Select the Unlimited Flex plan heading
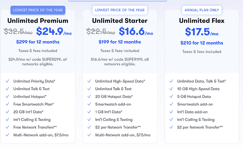 pyautogui.click(x=202, y=21)
